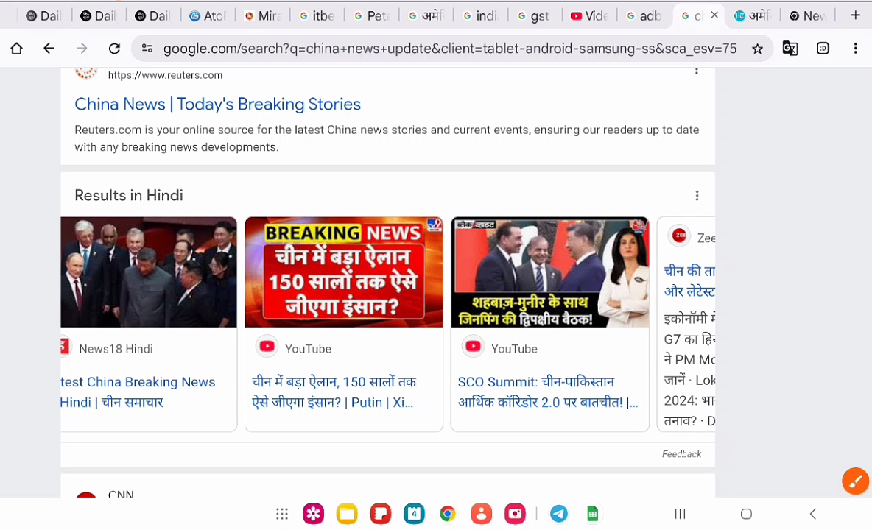Open a new tab with plus icon
872x530 pixels.
(855, 15)
